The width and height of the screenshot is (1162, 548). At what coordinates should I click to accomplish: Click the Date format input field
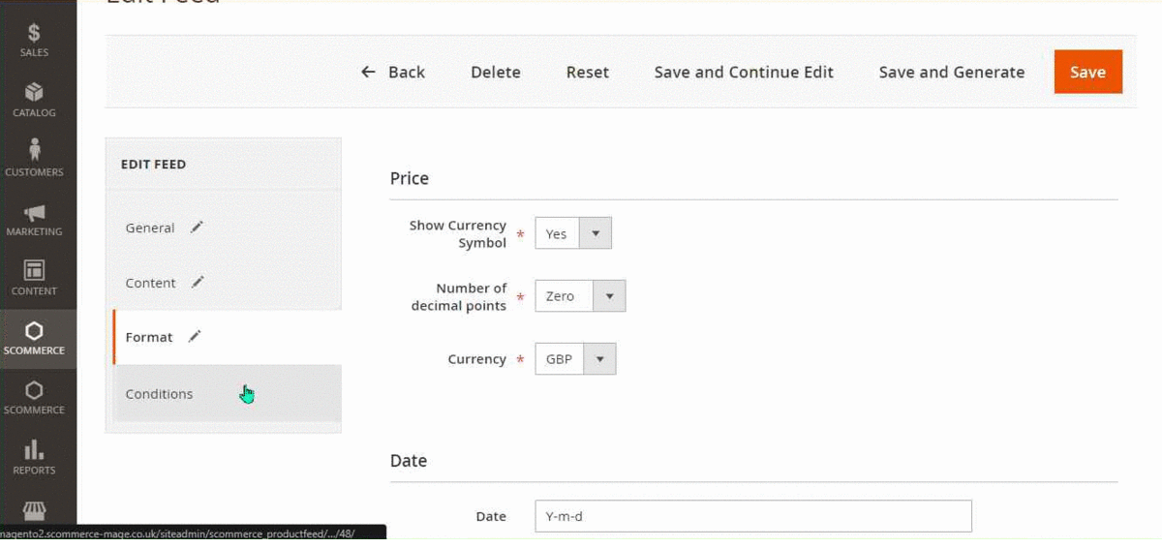pyautogui.click(x=752, y=516)
